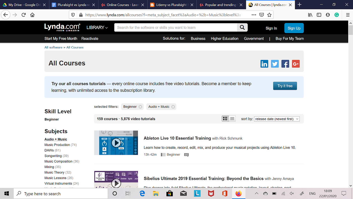Click the Beginner level indicator bars
This screenshot has width=353, height=199.
(163, 154)
